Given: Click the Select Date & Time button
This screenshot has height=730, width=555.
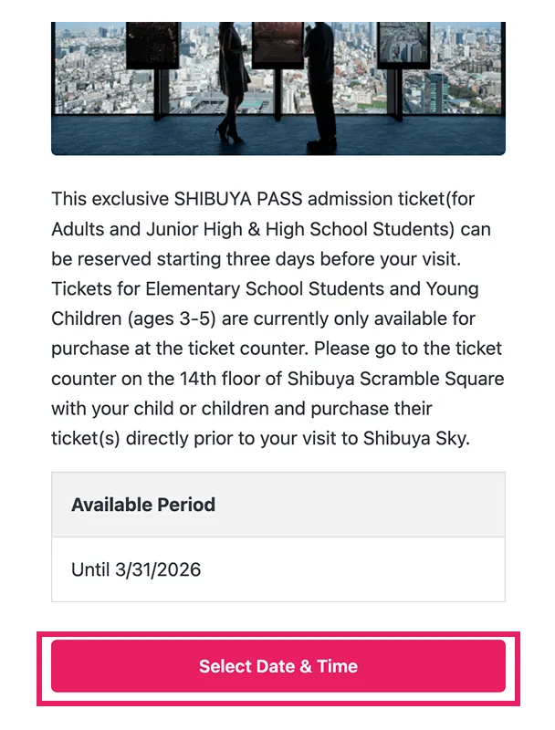Looking at the screenshot, I should pos(277,666).
